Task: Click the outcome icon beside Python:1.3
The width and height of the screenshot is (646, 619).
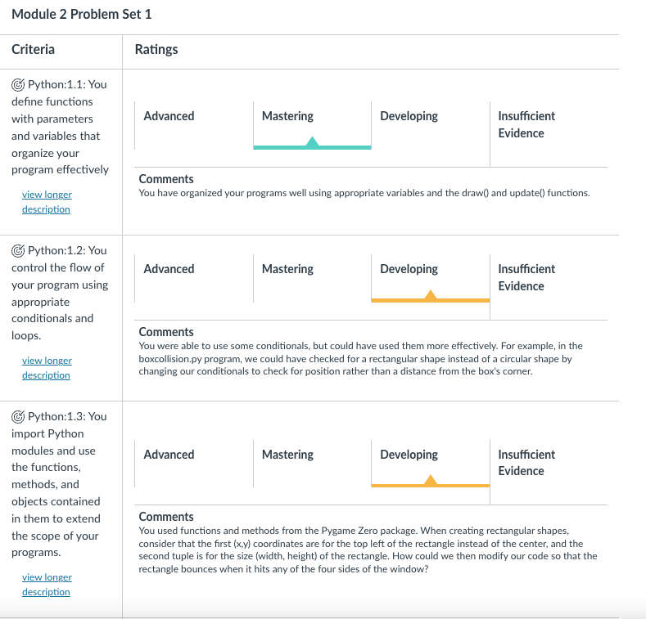Action: pyautogui.click(x=18, y=416)
